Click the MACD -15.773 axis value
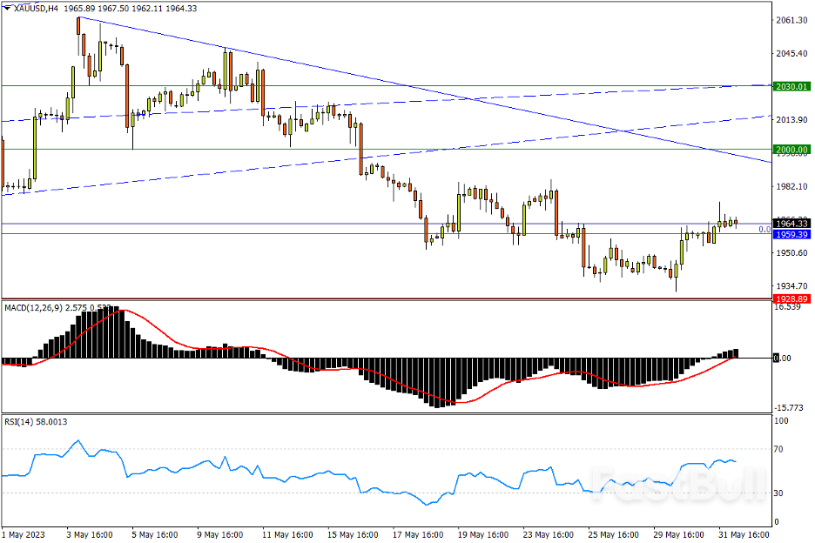This screenshot has width=815, height=543. tap(791, 406)
